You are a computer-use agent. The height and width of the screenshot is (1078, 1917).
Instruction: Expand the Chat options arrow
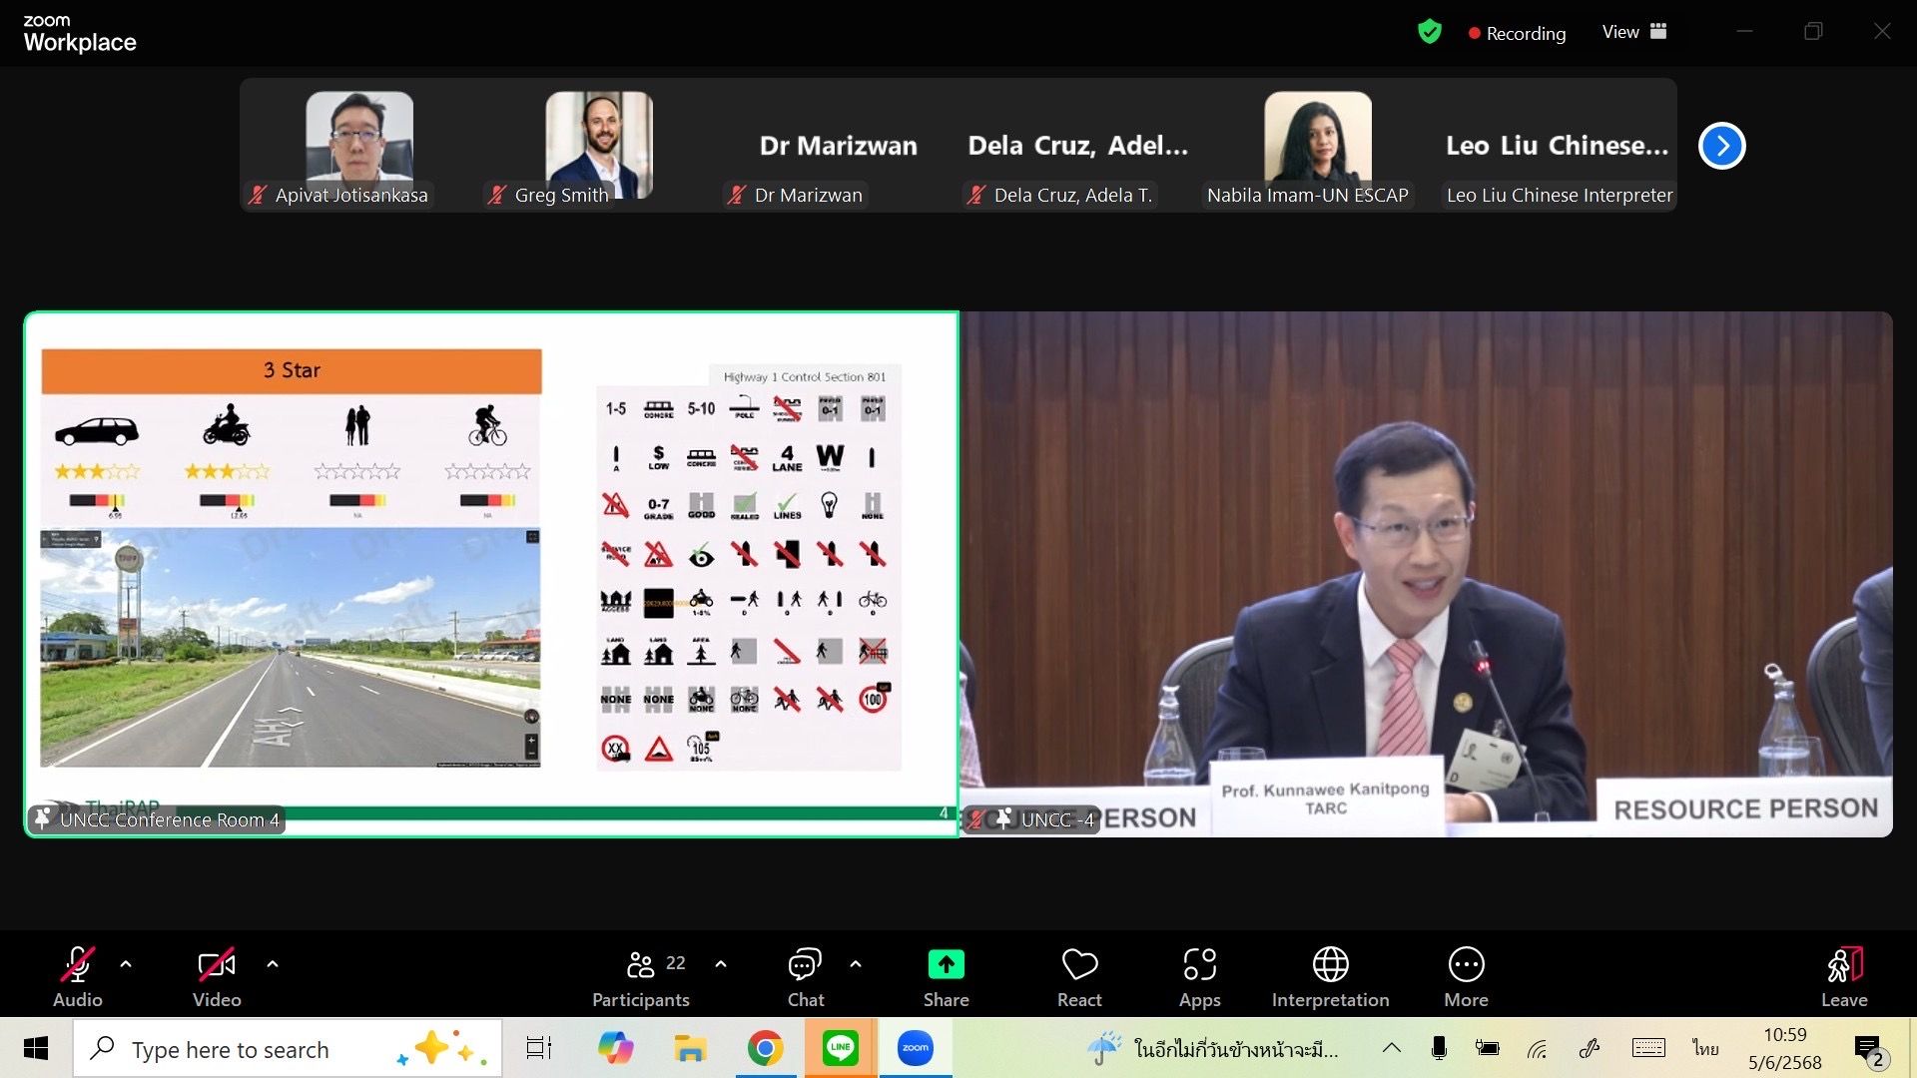tap(856, 964)
